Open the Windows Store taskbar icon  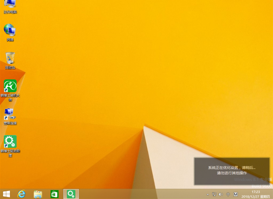[x=54, y=194]
